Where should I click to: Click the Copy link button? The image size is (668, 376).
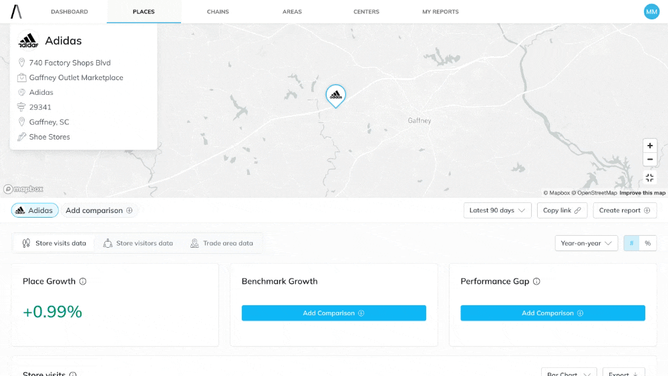pos(562,210)
